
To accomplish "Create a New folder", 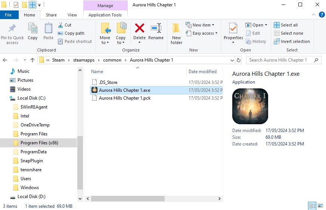I will point(176,33).
